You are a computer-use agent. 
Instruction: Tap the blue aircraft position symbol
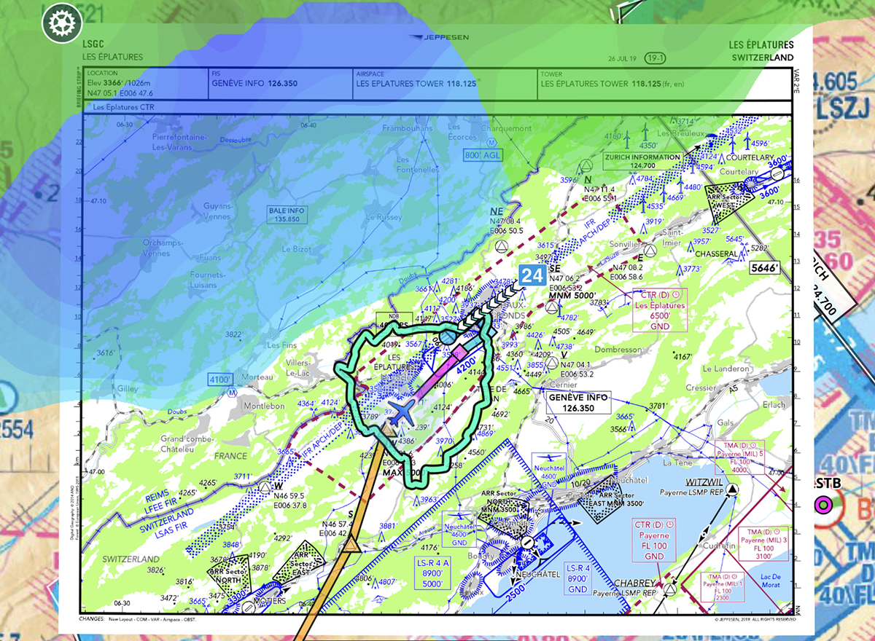click(x=400, y=413)
